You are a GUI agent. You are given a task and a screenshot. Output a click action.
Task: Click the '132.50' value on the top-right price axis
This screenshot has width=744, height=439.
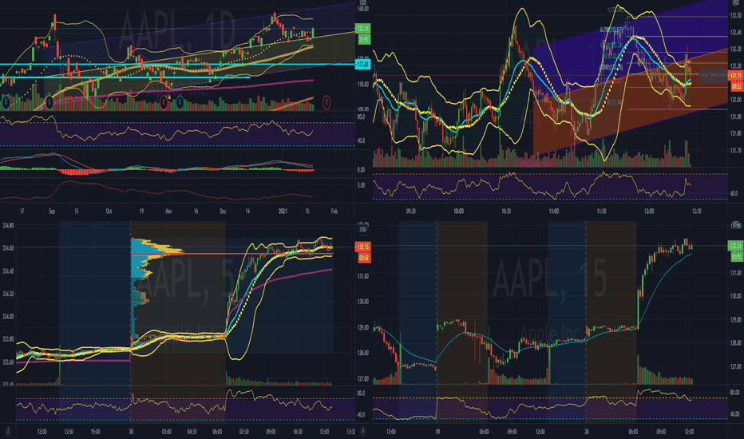coord(736,16)
